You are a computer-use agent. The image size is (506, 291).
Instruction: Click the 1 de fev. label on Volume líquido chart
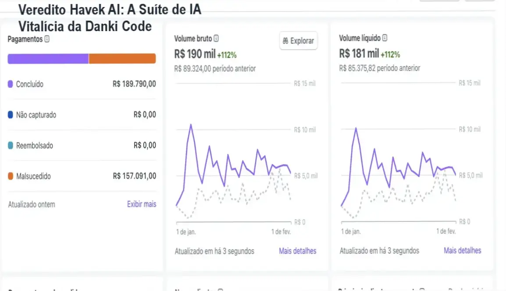coord(446,231)
